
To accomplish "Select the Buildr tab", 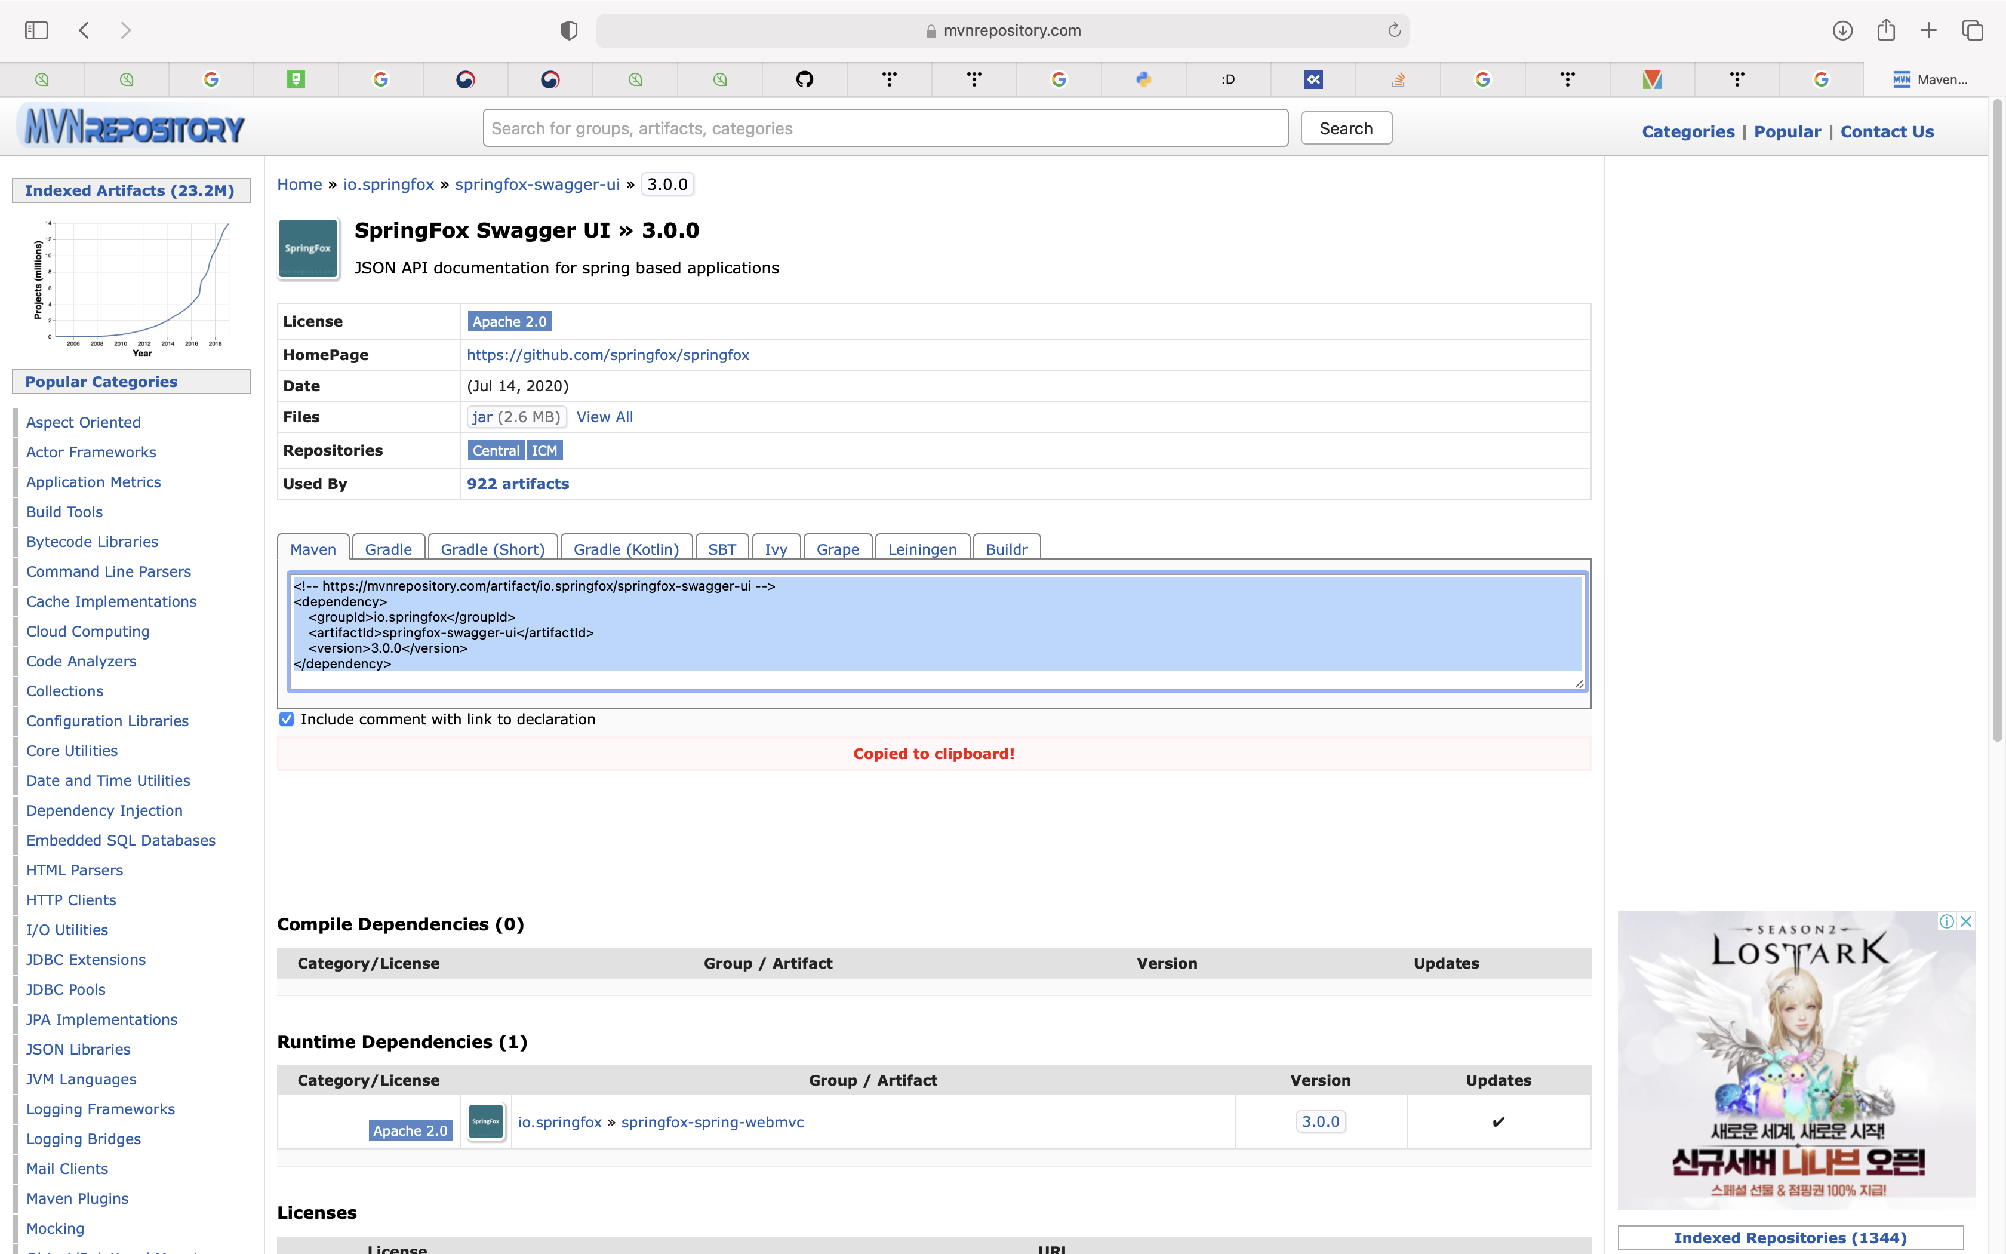I will [x=1007, y=548].
